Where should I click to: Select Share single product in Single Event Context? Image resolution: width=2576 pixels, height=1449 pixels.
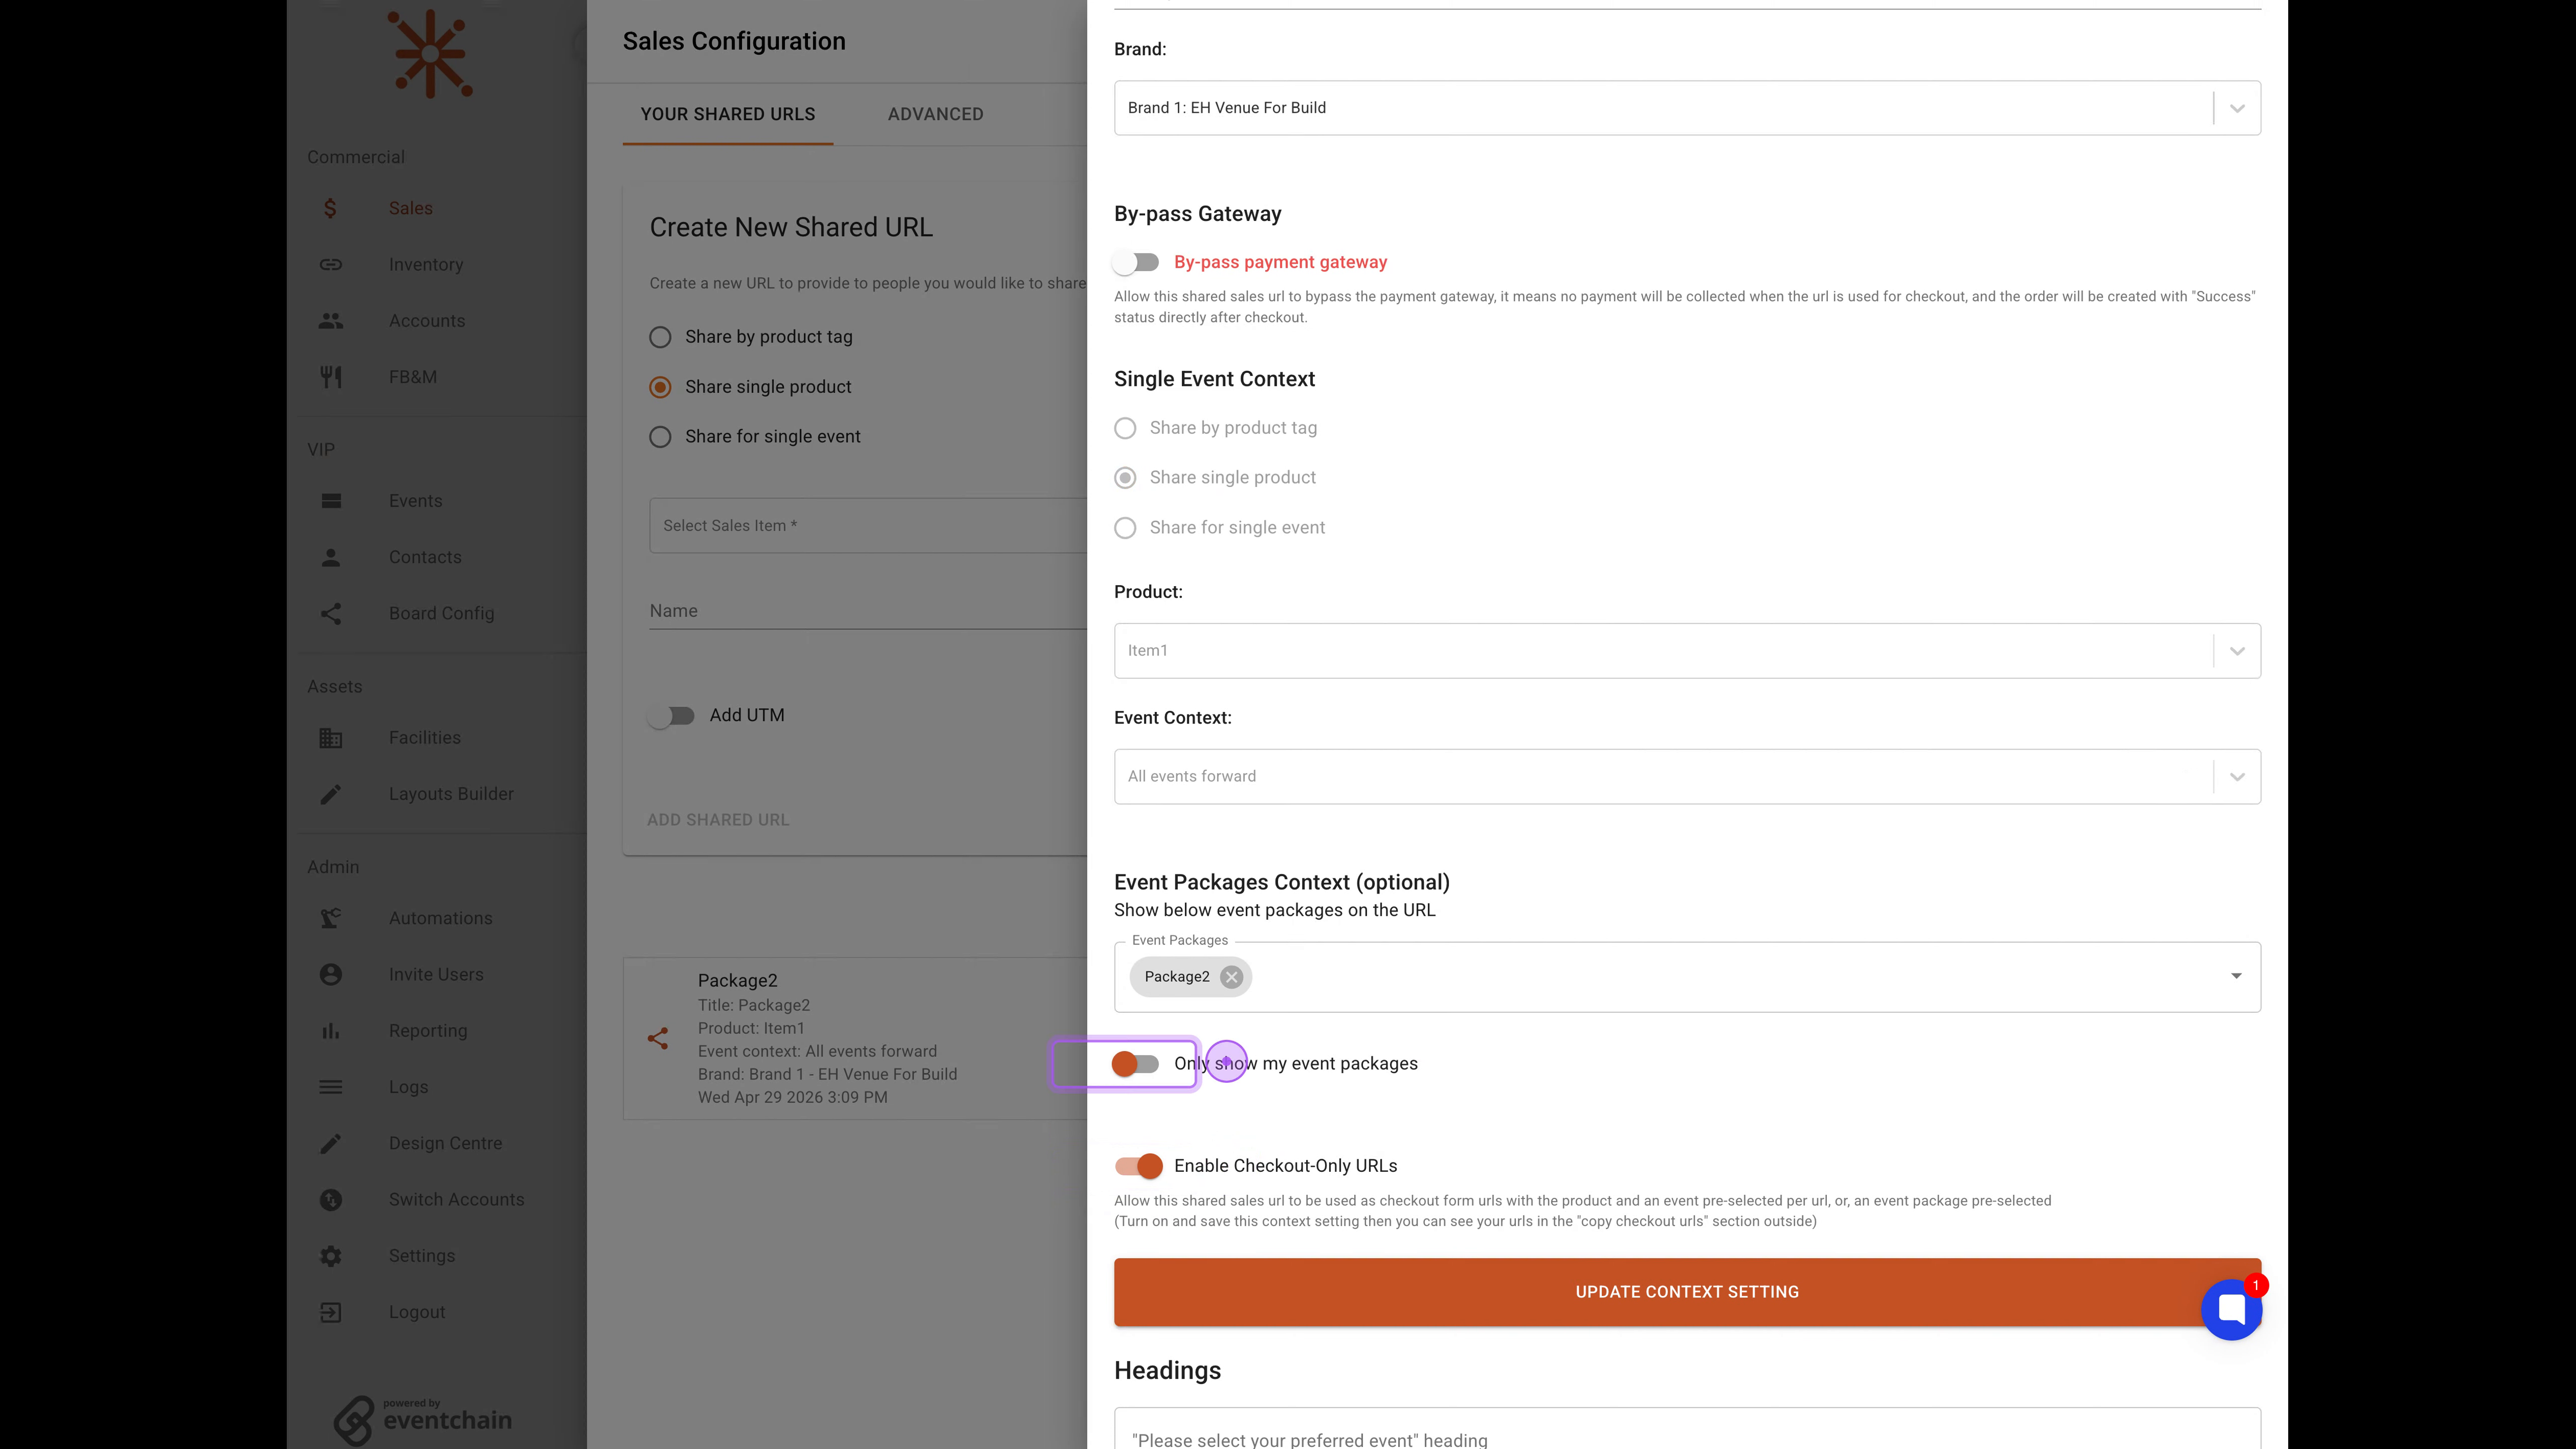pos(1125,478)
